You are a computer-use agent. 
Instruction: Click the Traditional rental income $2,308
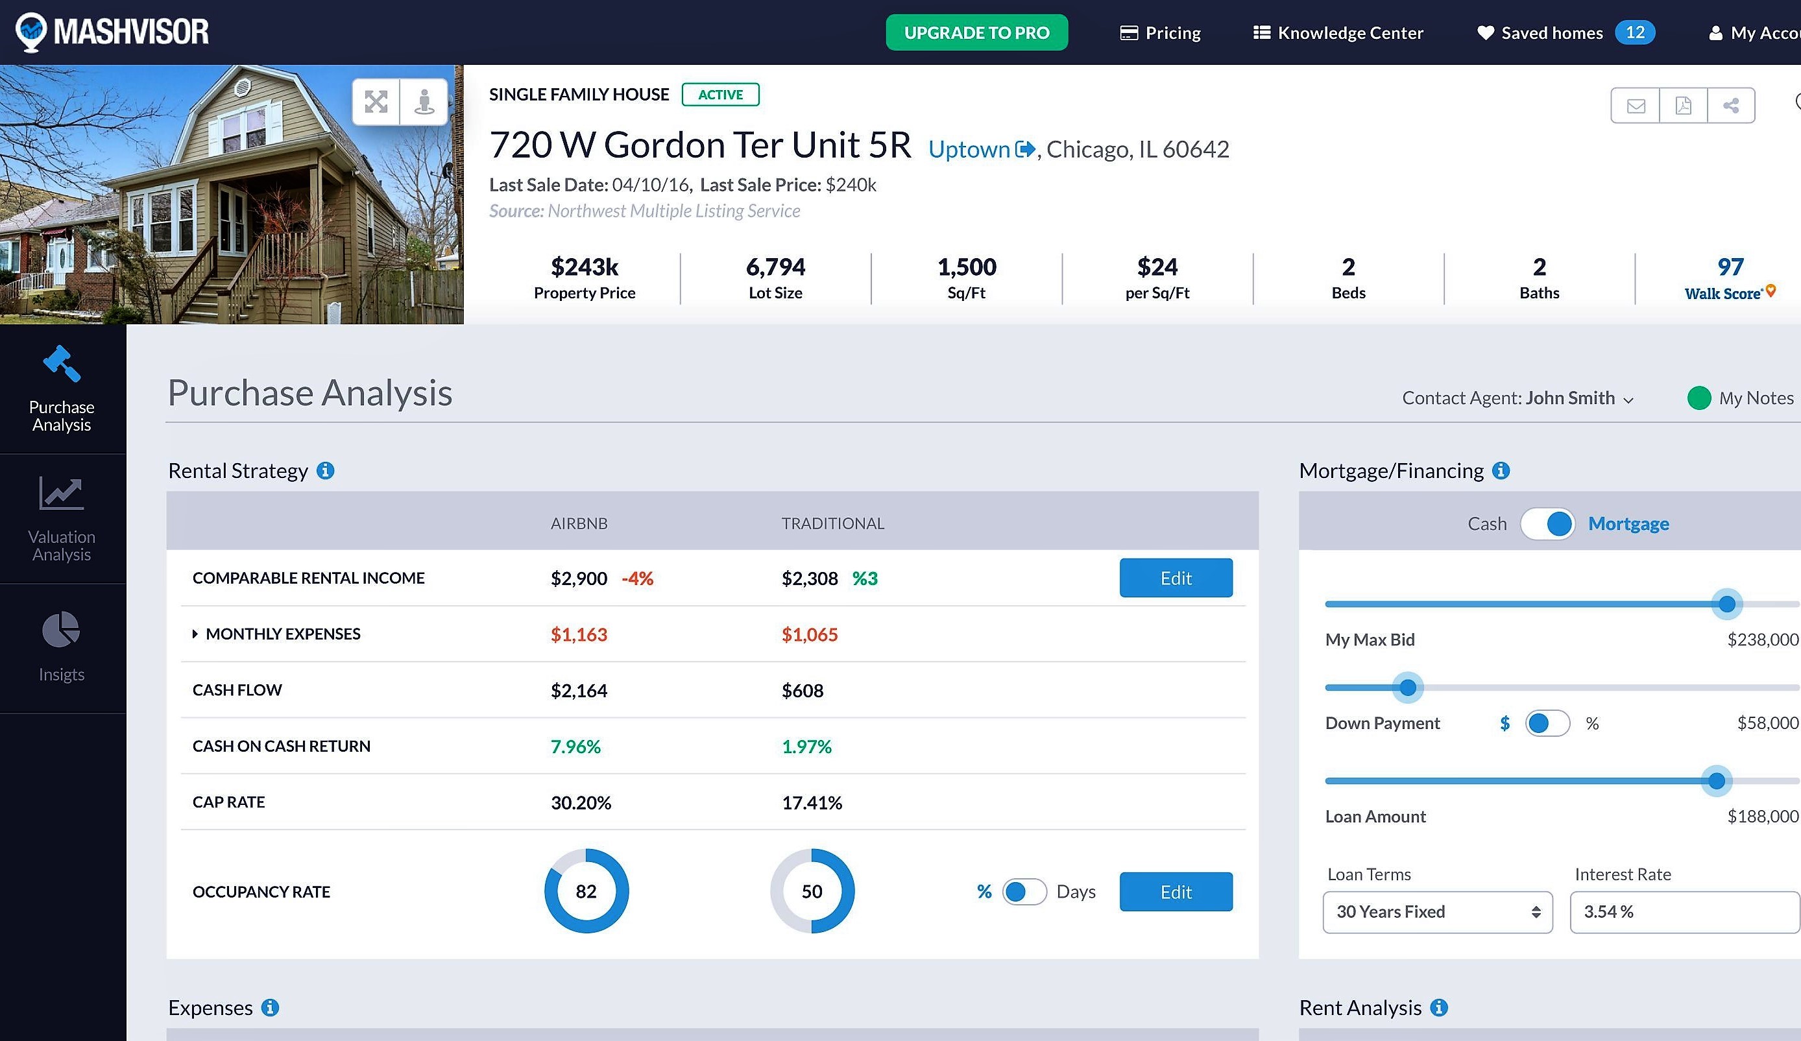point(810,579)
